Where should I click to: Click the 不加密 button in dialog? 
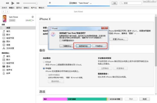(x=99, y=46)
